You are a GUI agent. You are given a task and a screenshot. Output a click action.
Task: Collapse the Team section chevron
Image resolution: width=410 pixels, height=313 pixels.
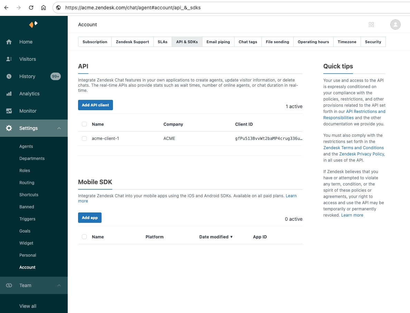(59, 285)
